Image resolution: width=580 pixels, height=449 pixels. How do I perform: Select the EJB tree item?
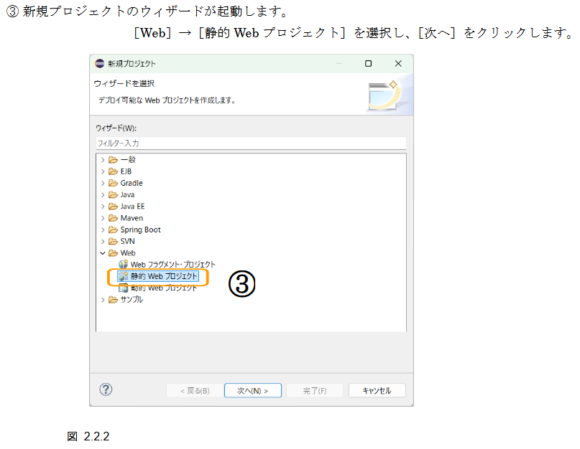click(x=126, y=171)
